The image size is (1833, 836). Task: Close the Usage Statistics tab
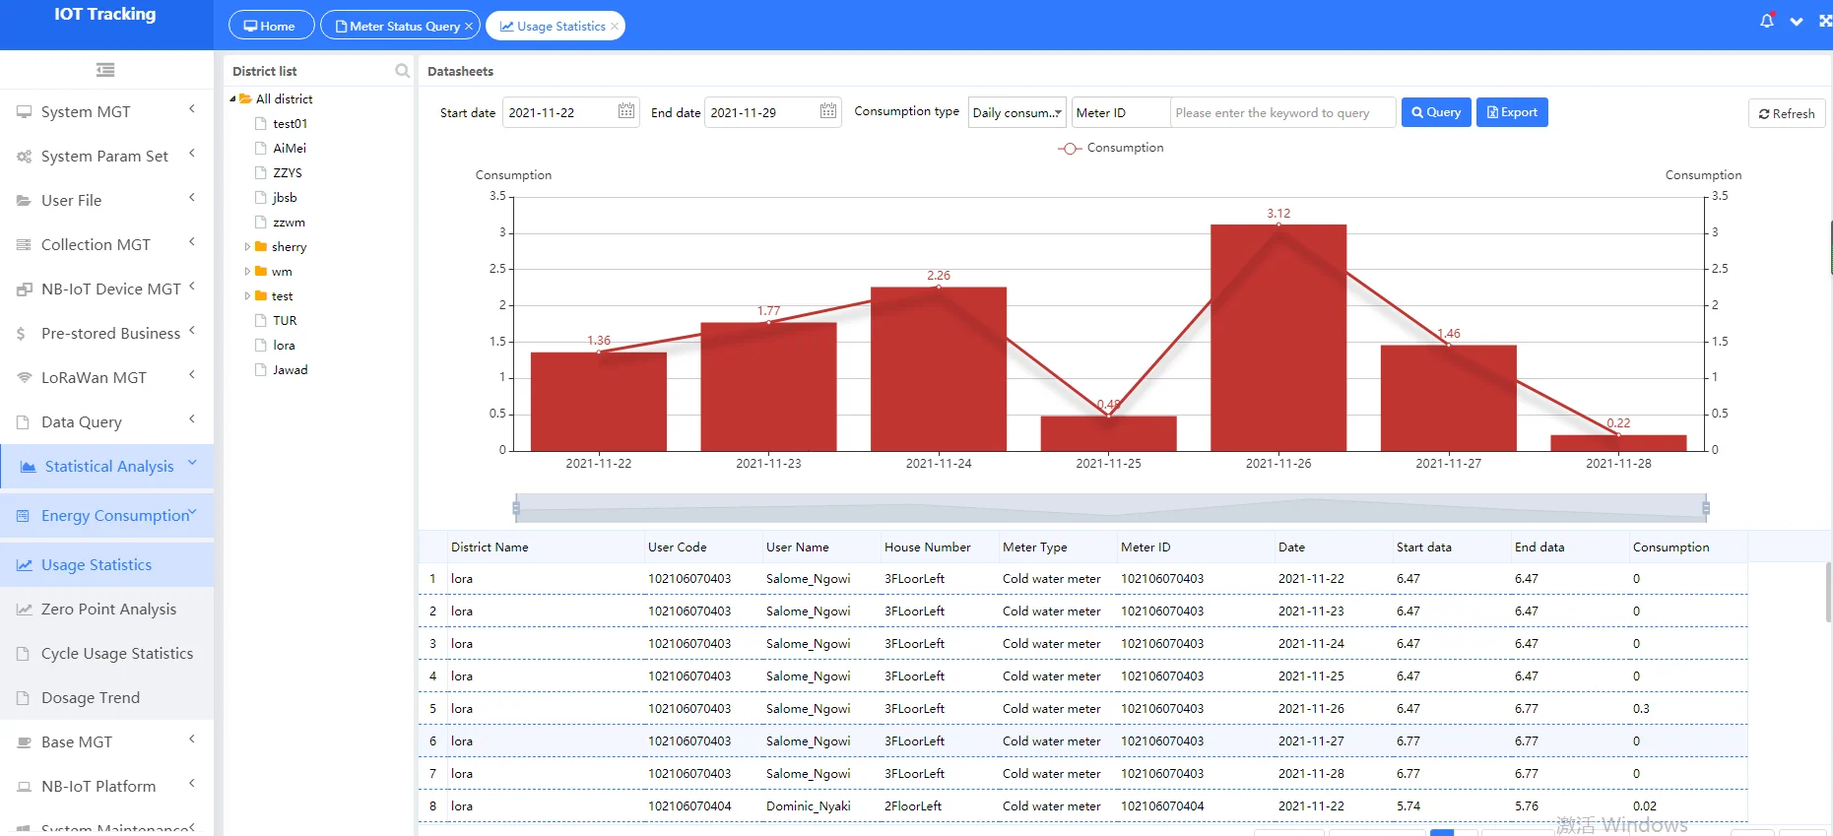615,27
